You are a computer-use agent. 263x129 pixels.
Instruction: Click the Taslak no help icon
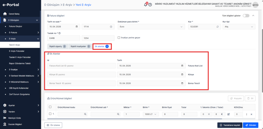(59, 33)
